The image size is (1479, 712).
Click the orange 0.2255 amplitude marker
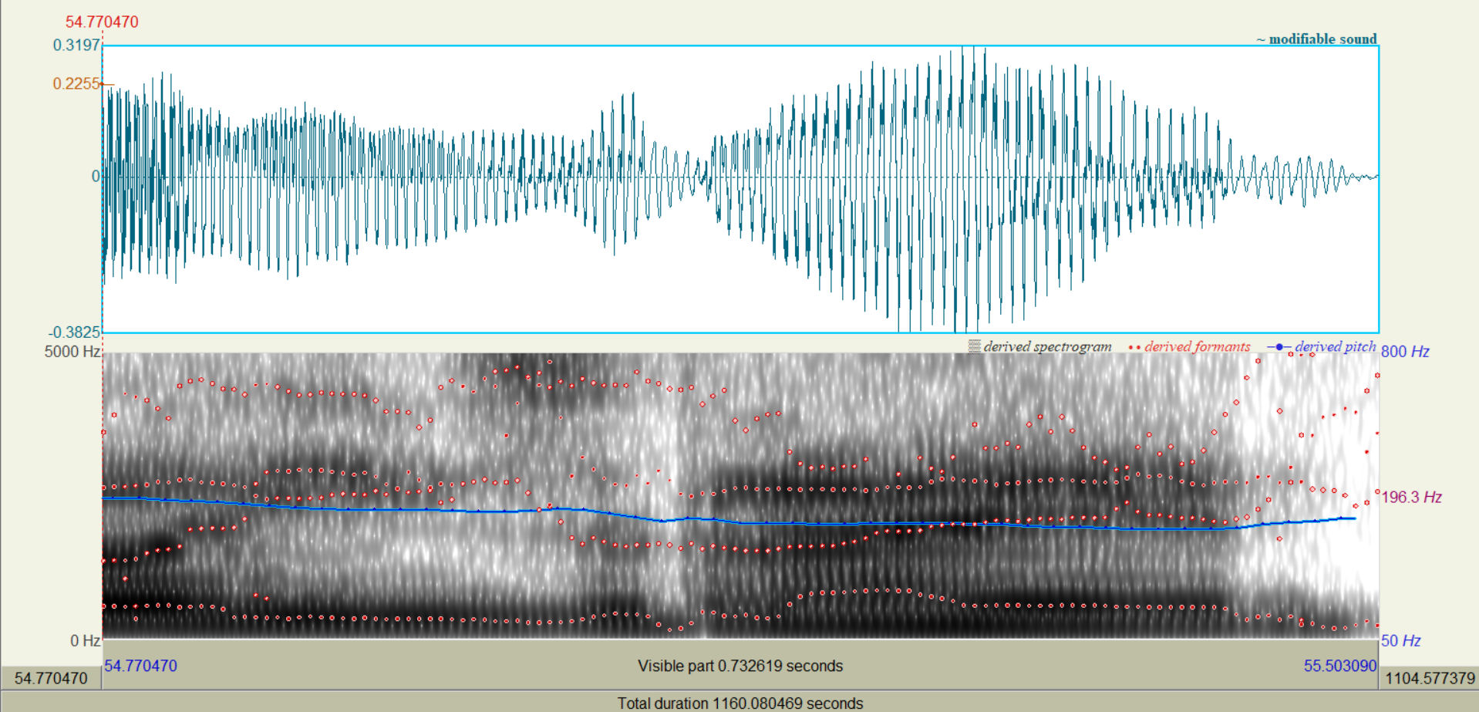(76, 83)
